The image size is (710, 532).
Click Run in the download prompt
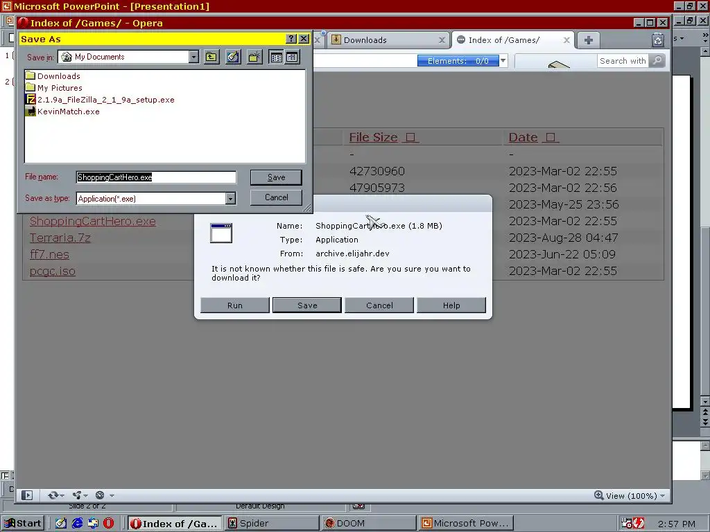(235, 305)
